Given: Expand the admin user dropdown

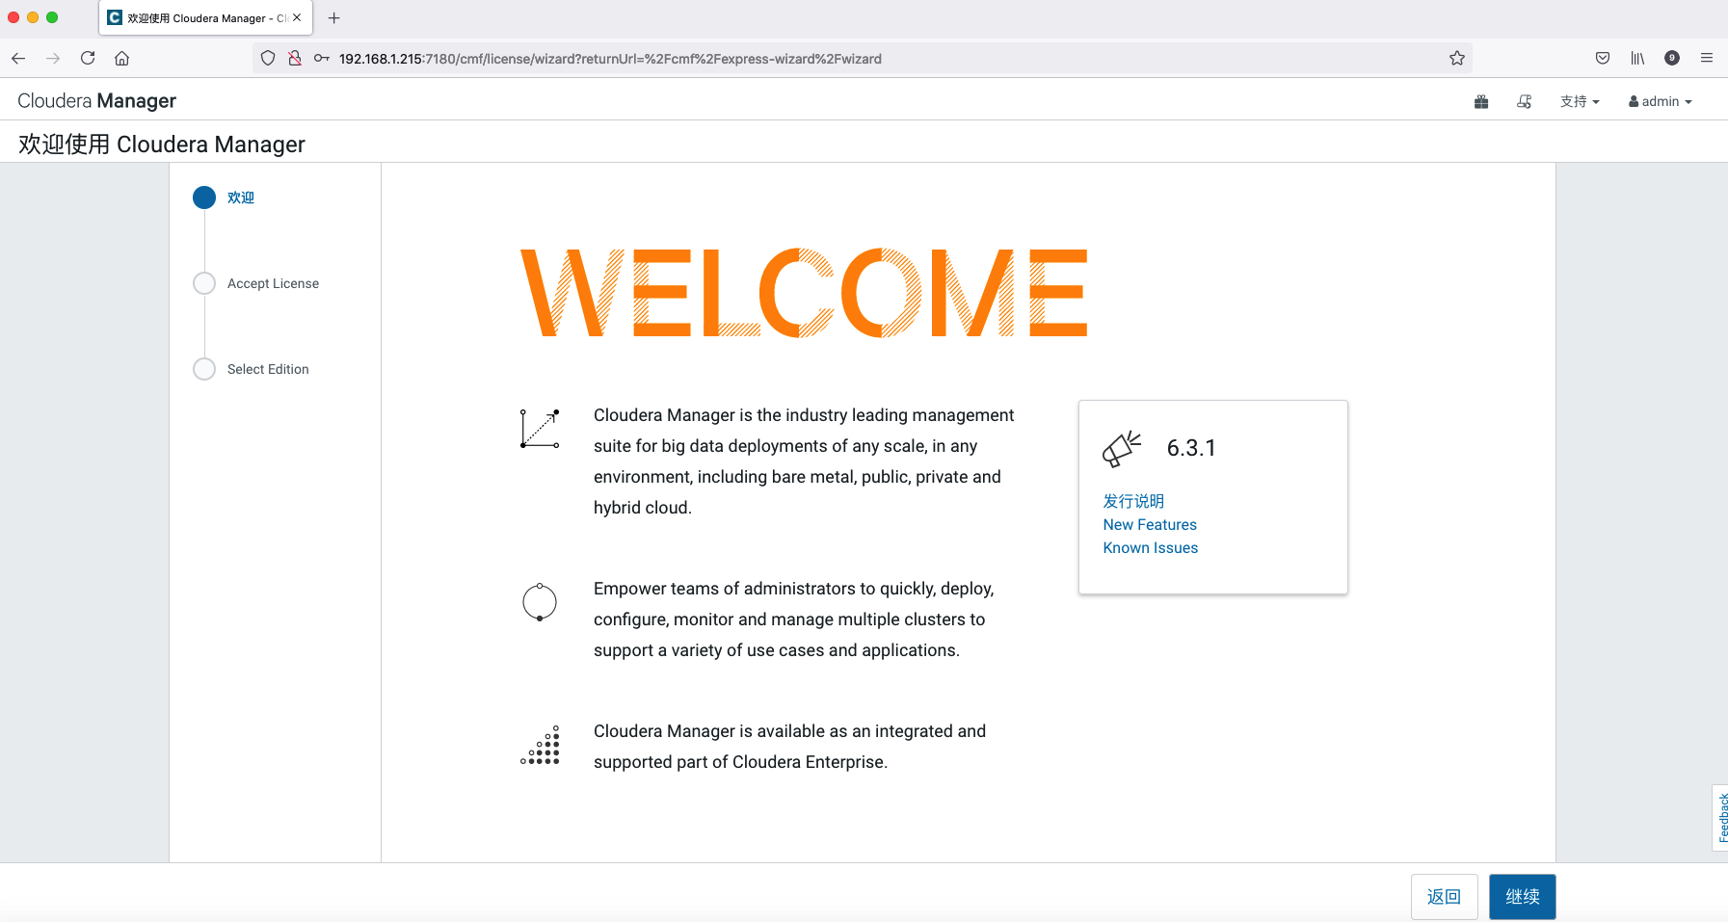Looking at the screenshot, I should [x=1661, y=101].
